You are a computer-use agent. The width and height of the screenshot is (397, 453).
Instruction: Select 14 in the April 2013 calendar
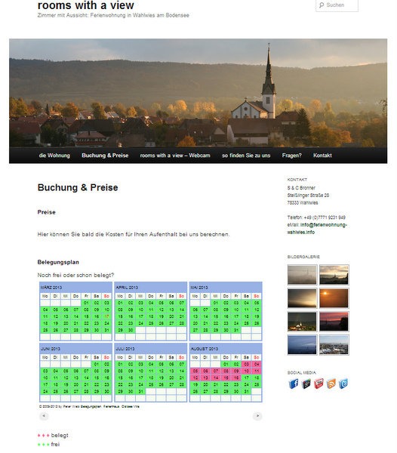(182, 310)
